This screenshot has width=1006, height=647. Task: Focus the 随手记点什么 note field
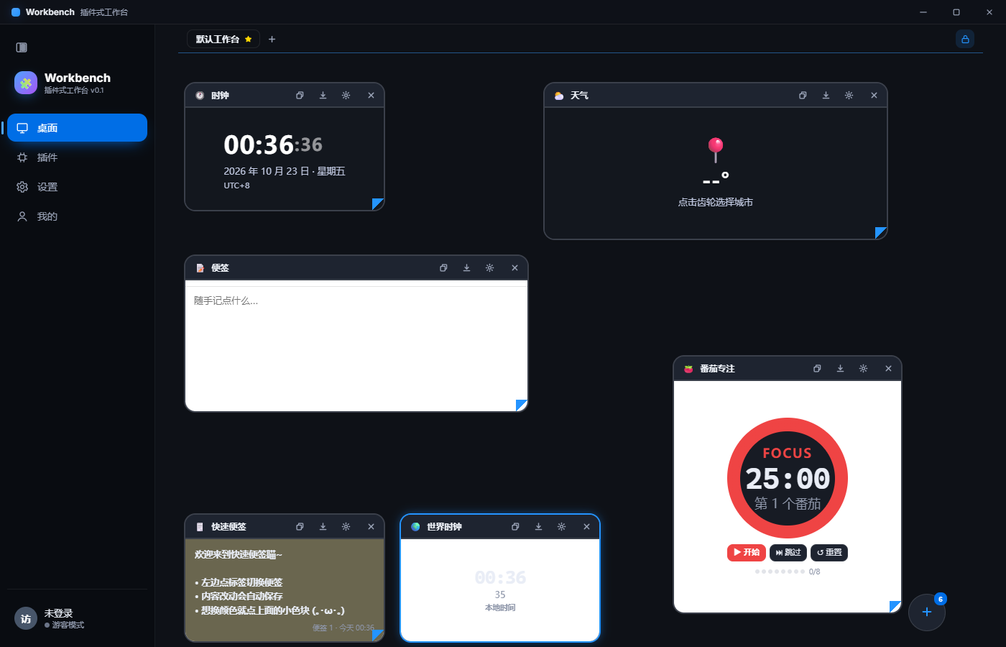click(x=356, y=348)
